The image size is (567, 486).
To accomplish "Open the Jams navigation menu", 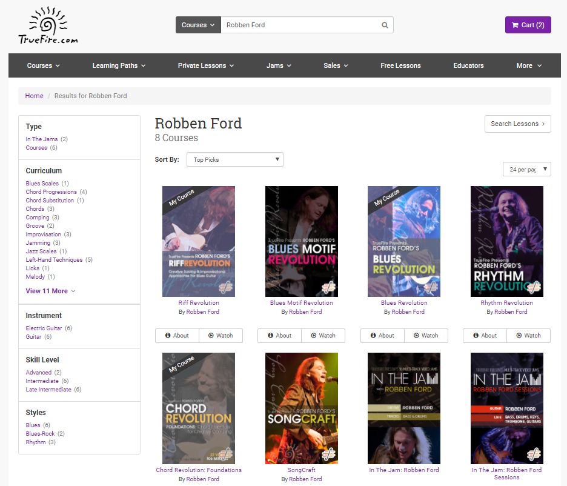I will (x=279, y=65).
